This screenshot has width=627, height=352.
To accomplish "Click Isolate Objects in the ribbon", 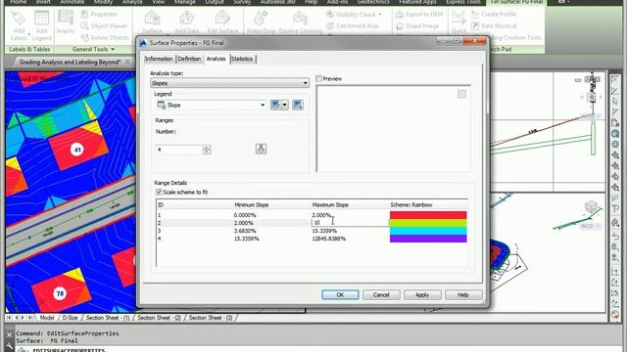I will coord(105,37).
